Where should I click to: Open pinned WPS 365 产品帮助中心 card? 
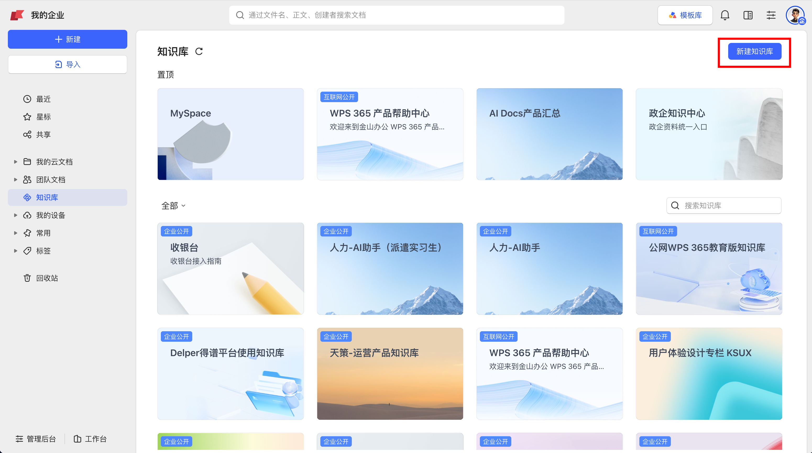coord(390,134)
